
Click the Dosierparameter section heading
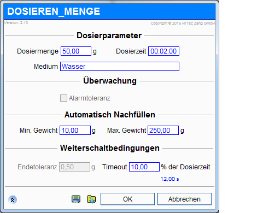click(x=109, y=35)
